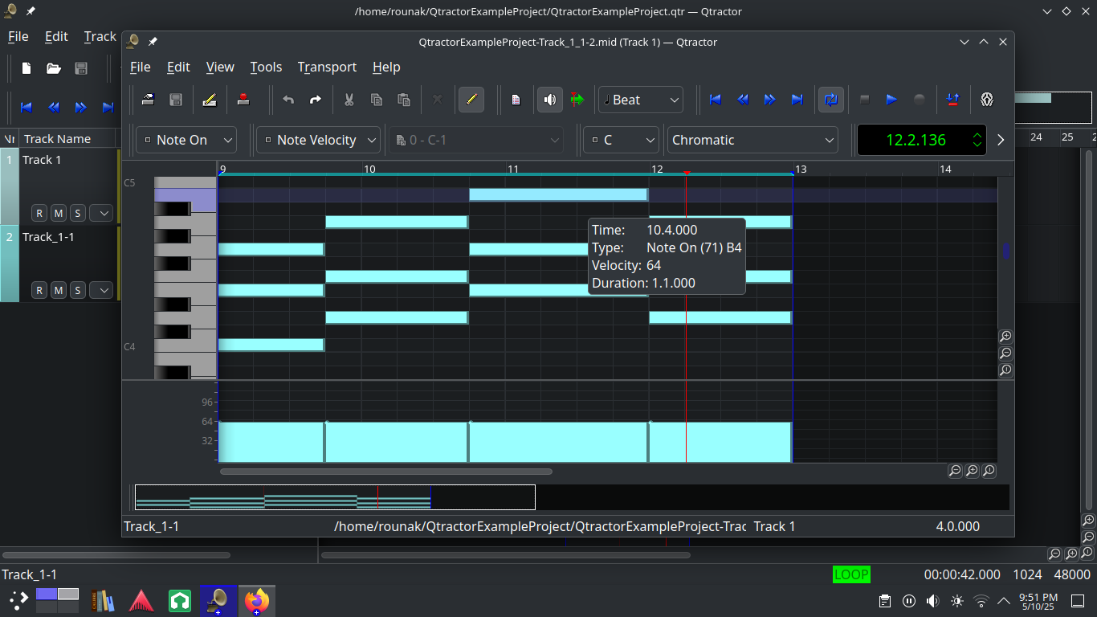Toggle the note preview speaker icon
Viewport: 1097px width, 617px height.
tap(549, 100)
